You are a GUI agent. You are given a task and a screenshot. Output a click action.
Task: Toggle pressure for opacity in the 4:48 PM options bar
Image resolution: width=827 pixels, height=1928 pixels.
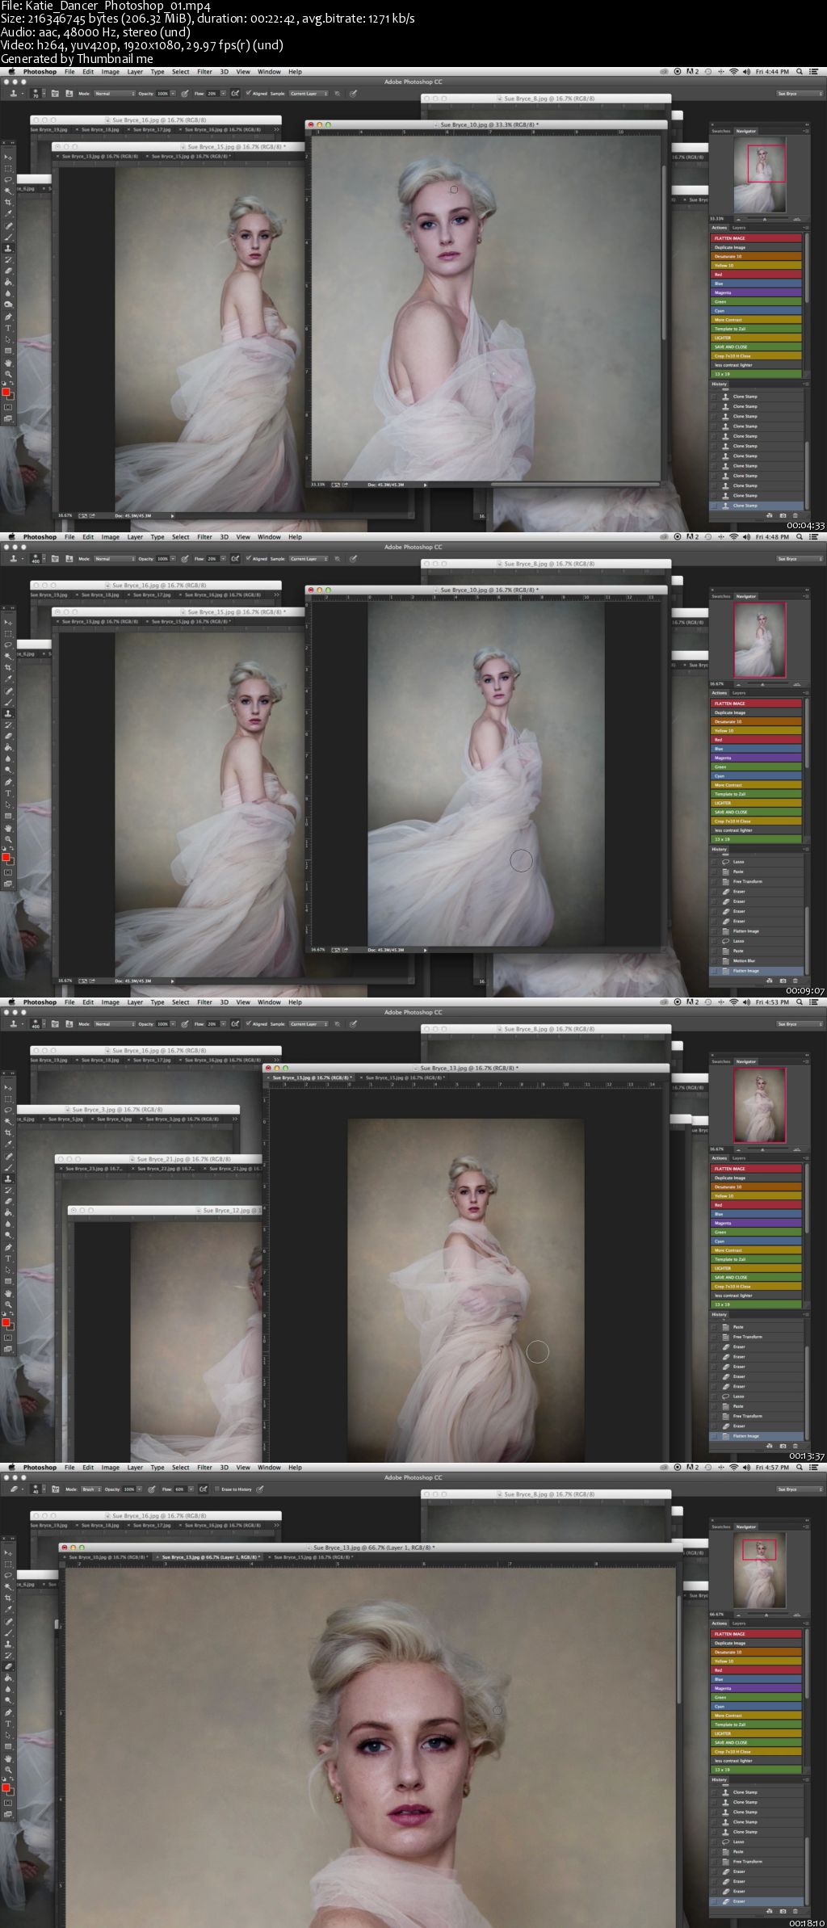185,558
